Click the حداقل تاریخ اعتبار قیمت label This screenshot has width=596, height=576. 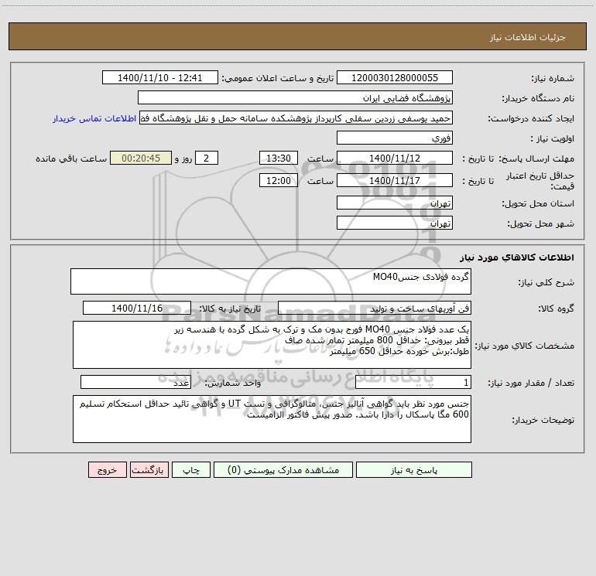[540, 181]
